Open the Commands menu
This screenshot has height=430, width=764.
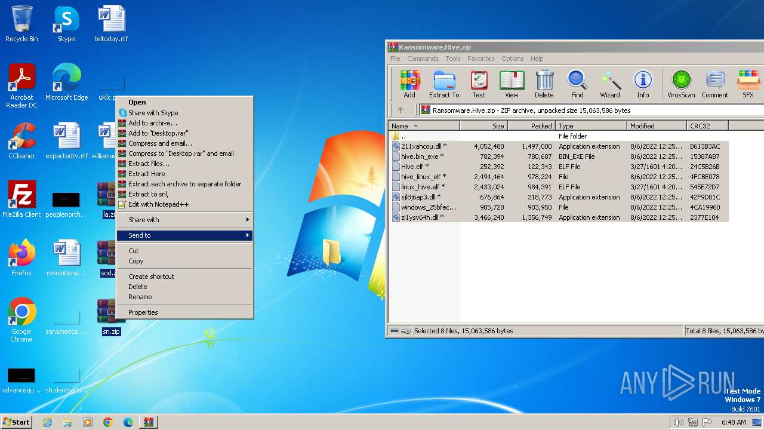pyautogui.click(x=423, y=59)
